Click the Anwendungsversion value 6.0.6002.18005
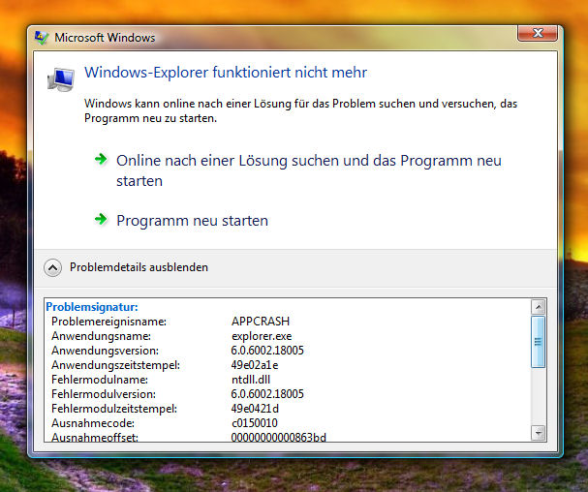 pos(267,351)
